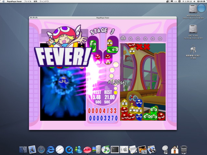Click the gray nuisance puyo tray icon
Viewport: 207px width, 155px height.
coord(123,38)
